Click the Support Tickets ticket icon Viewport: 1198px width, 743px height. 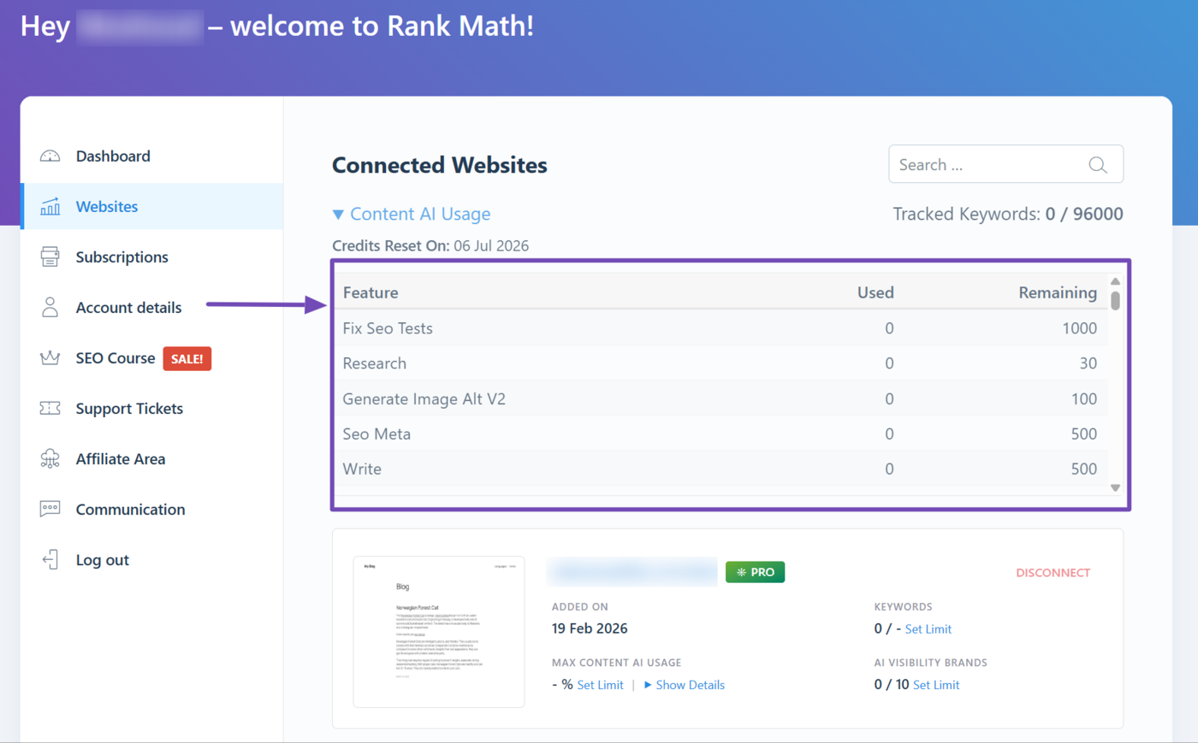pyautogui.click(x=50, y=408)
